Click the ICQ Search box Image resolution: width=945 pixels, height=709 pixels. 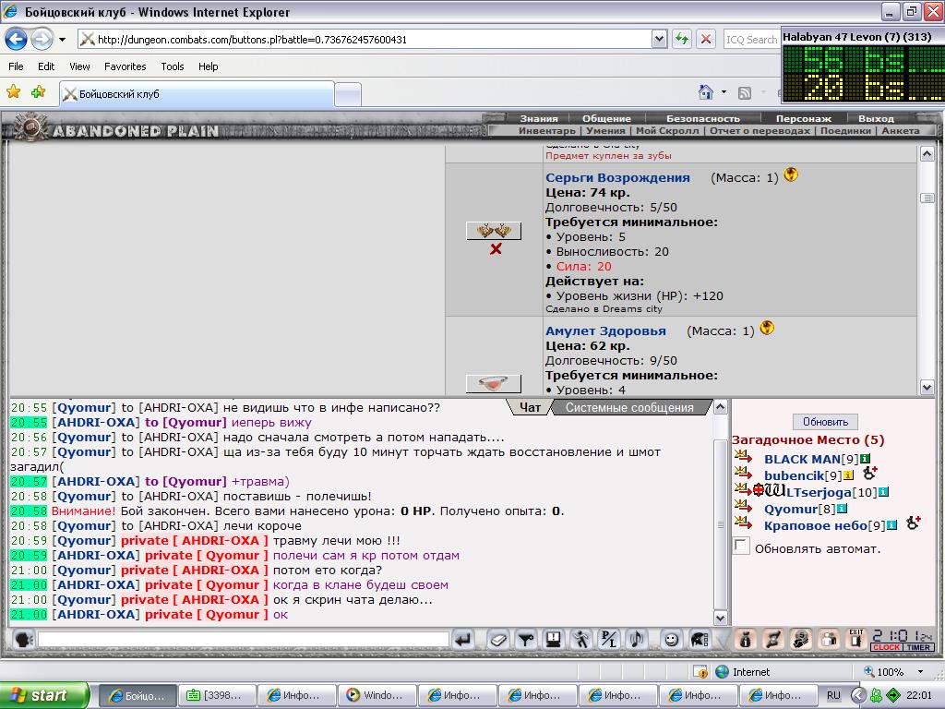click(x=751, y=39)
